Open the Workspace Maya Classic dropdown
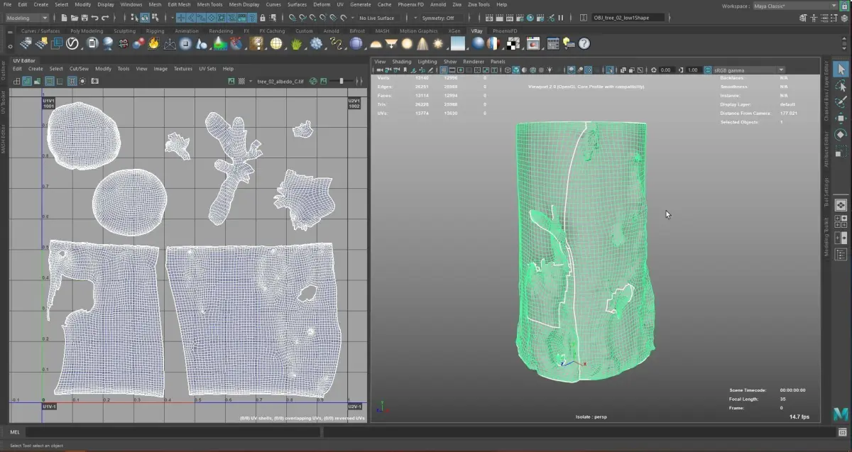Image resolution: width=852 pixels, height=452 pixels. pyautogui.click(x=795, y=6)
